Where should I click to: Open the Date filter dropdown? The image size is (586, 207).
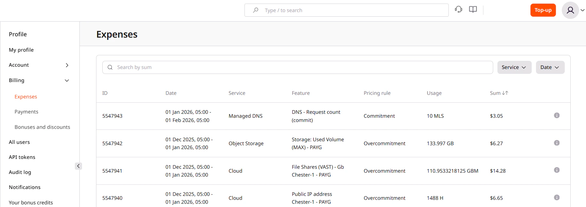[x=550, y=67]
